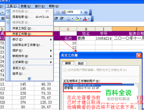Image resolution: width=144 pixels, height=110 pixels.
Task: Open the formatting toolbar options arrow
Action: [92, 19]
